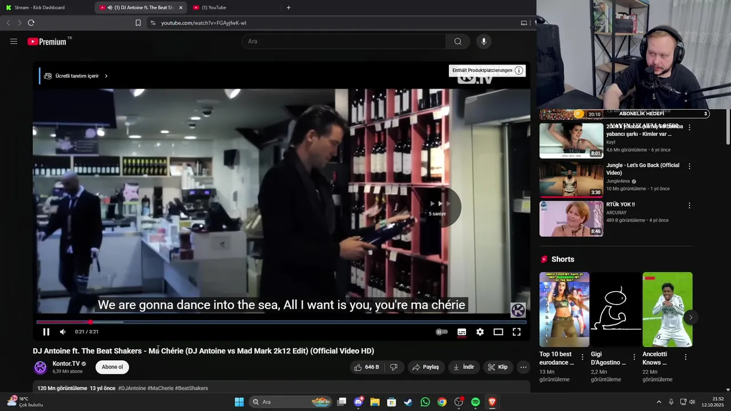Open player settings gear

480,332
